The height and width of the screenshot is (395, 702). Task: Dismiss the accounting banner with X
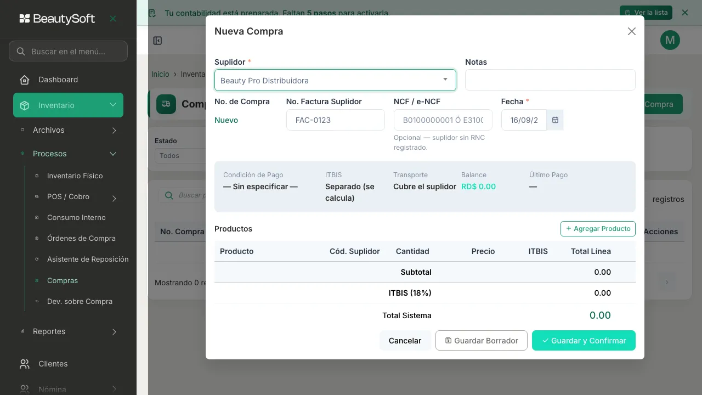click(684, 12)
